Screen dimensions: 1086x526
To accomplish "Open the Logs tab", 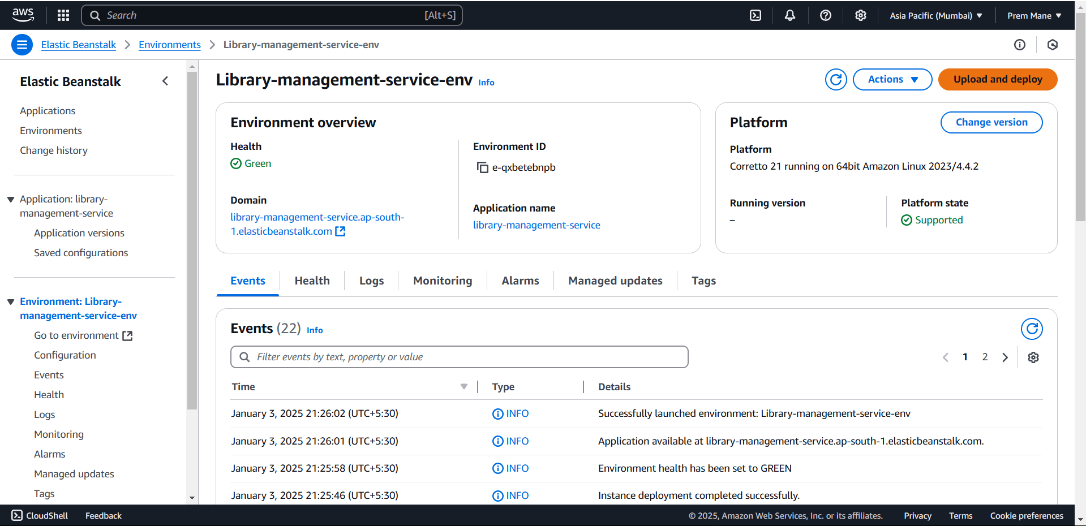I will tap(372, 281).
